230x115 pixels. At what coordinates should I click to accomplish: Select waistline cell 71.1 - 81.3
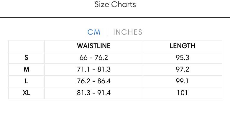click(x=94, y=70)
